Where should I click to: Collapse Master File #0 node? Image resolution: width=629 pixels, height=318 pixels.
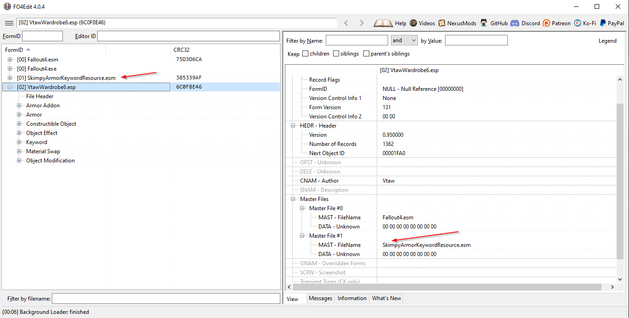click(x=302, y=208)
